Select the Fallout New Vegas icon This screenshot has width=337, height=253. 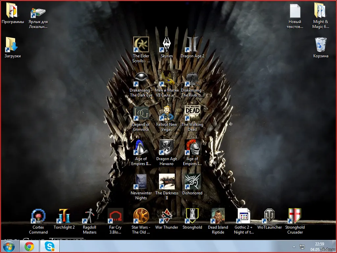167,113
